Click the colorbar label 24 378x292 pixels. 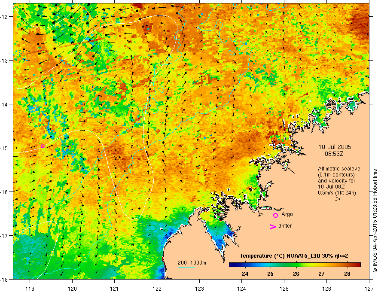(245, 274)
